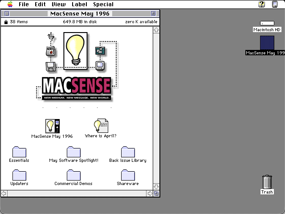Select the MacSense May 1996 application icon
This screenshot has height=214, width=285.
point(53,126)
